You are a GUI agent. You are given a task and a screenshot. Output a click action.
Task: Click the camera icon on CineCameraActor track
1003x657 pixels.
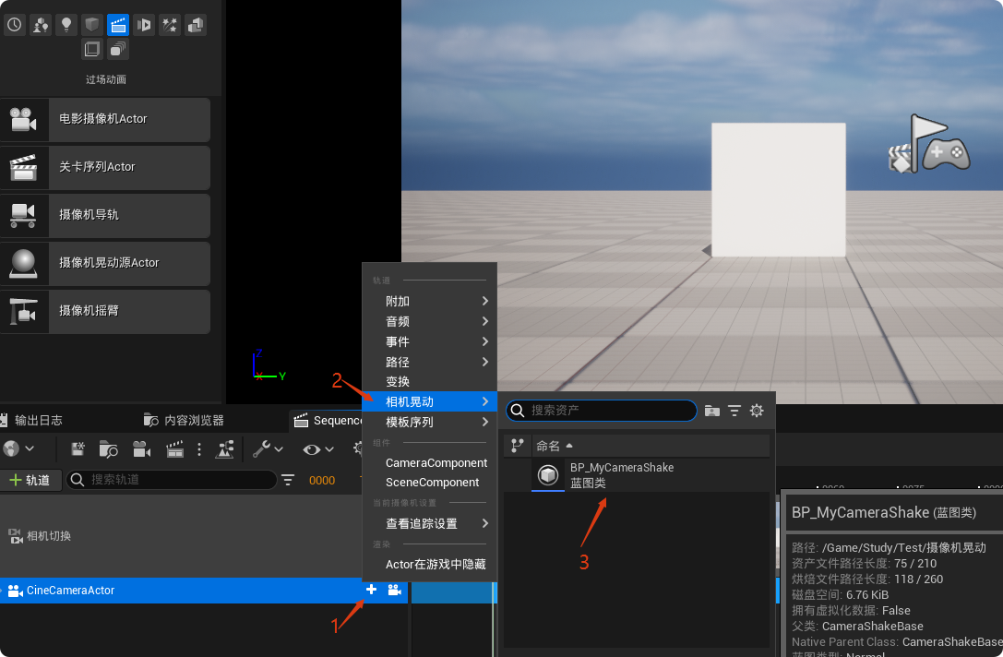click(394, 590)
